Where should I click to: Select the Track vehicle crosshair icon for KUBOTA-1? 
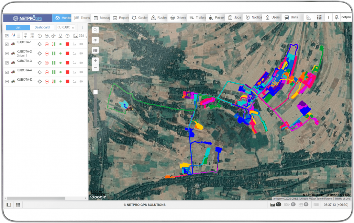click(40, 44)
